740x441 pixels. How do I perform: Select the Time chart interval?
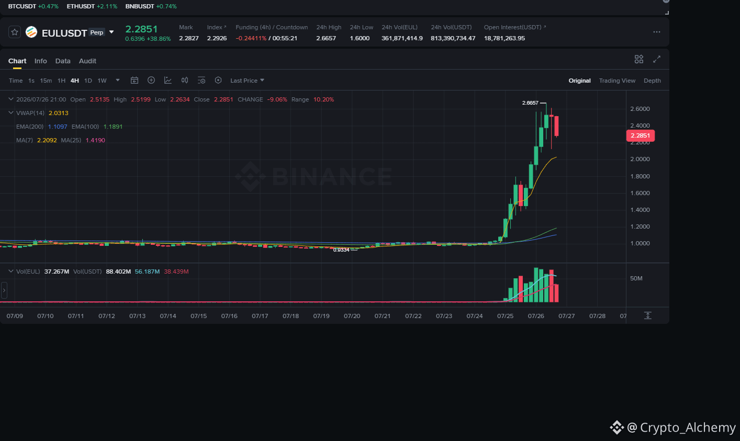(16, 81)
